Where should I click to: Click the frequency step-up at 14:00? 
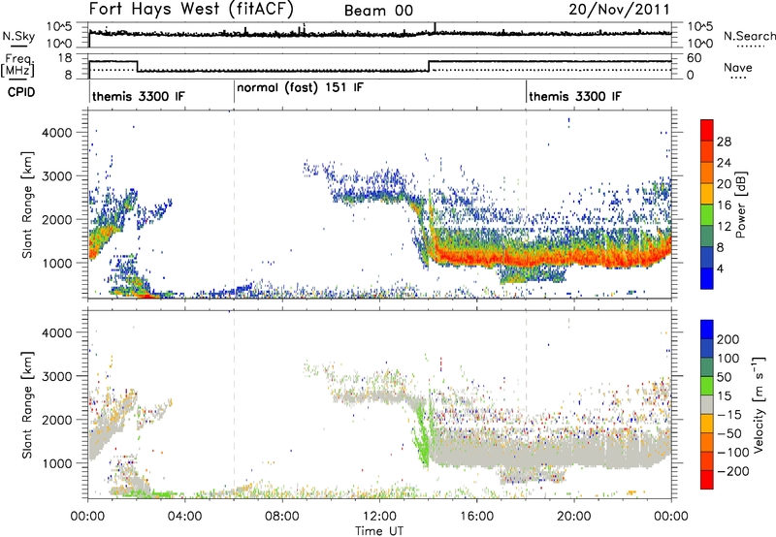(x=429, y=66)
